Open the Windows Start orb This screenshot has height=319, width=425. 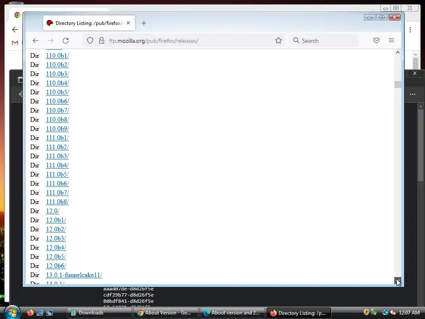[12, 312]
